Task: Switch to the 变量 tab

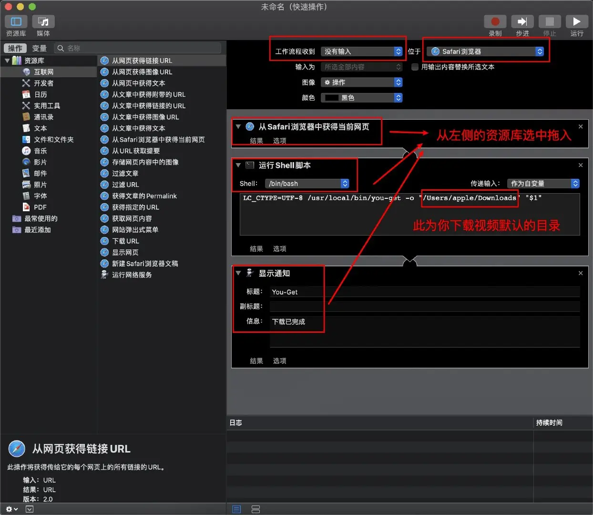Action: (x=40, y=48)
